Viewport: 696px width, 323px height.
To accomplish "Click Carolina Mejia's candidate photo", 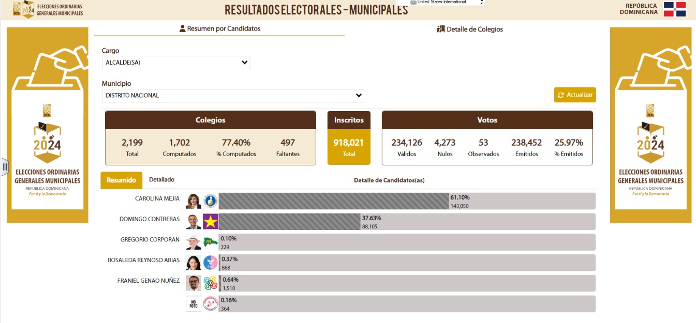I will pos(193,201).
